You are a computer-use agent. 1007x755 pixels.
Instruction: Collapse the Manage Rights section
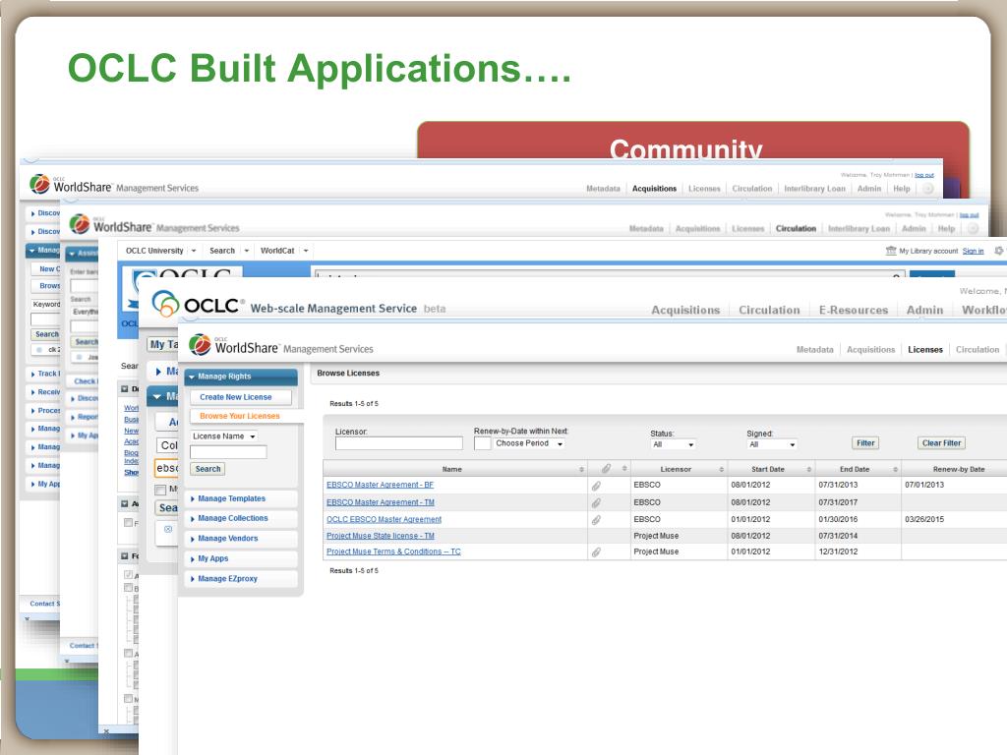pos(241,377)
